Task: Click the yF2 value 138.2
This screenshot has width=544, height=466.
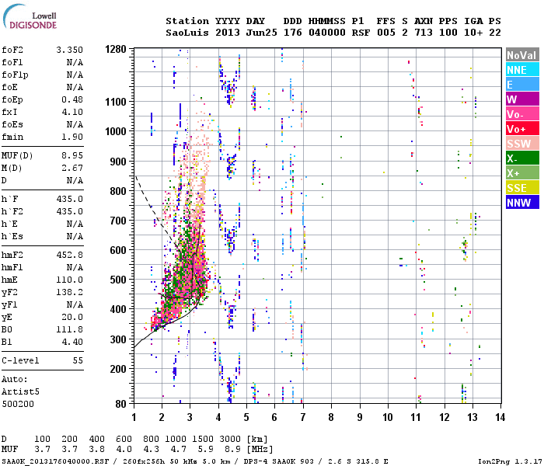Action: 69,292
